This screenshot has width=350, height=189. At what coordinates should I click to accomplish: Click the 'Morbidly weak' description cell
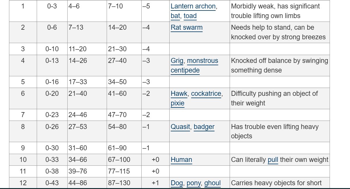coord(279,11)
